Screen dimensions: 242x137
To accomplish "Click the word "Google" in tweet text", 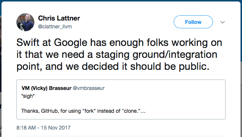I will [x=71, y=43].
